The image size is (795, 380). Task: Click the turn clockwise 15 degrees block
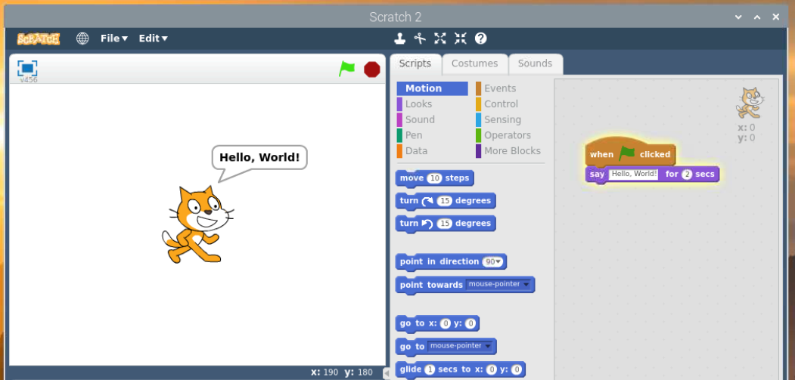click(x=446, y=201)
